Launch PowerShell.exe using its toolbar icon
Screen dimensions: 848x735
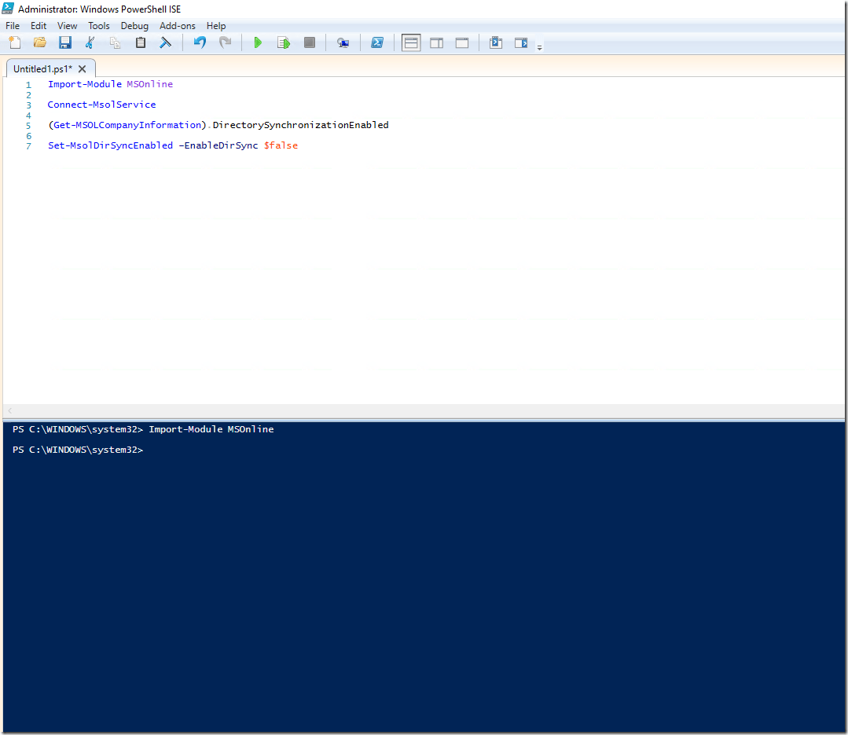[377, 42]
